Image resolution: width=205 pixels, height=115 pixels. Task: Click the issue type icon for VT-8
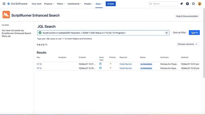click(100, 64)
